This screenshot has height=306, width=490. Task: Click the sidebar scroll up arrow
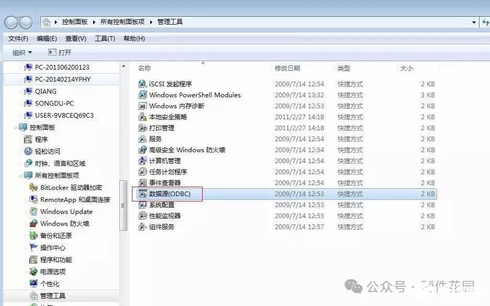coord(124,66)
